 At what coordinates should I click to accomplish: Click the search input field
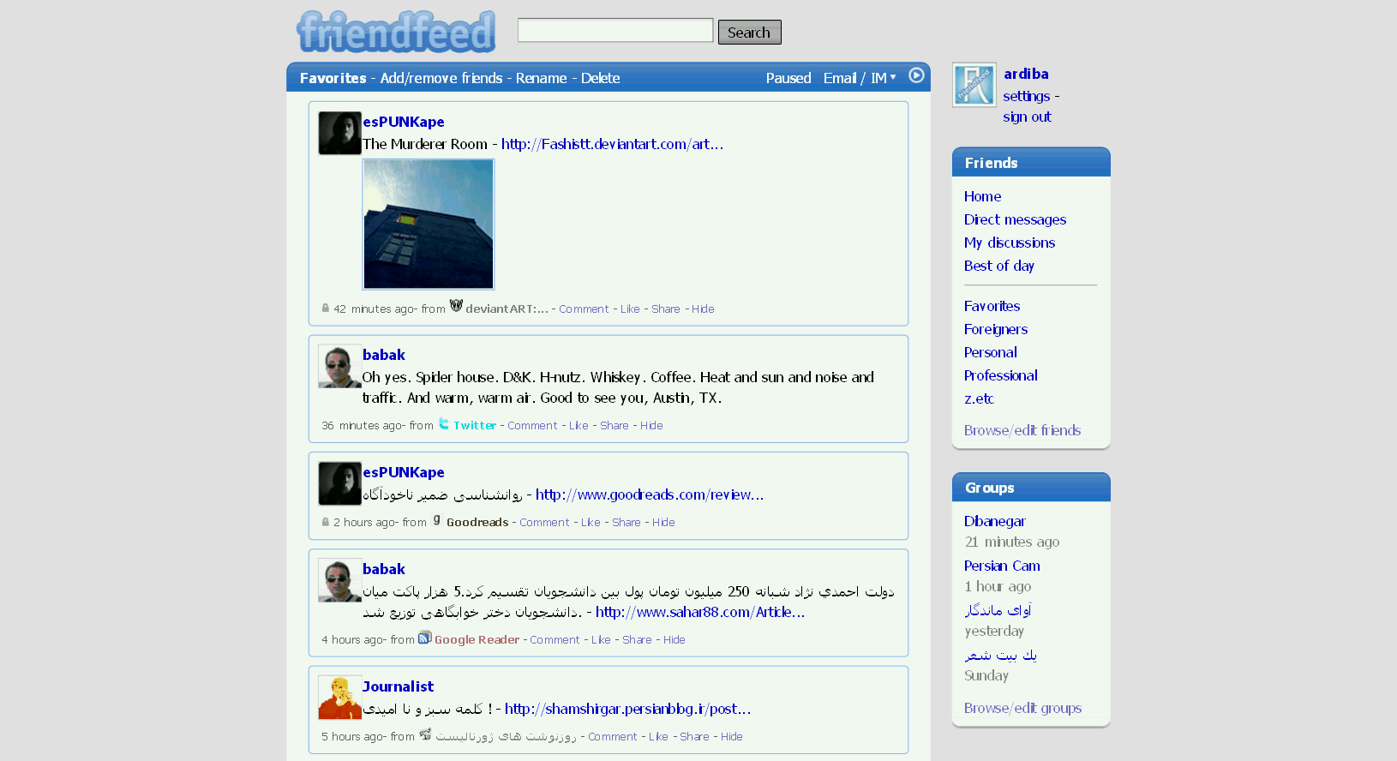[x=615, y=30]
